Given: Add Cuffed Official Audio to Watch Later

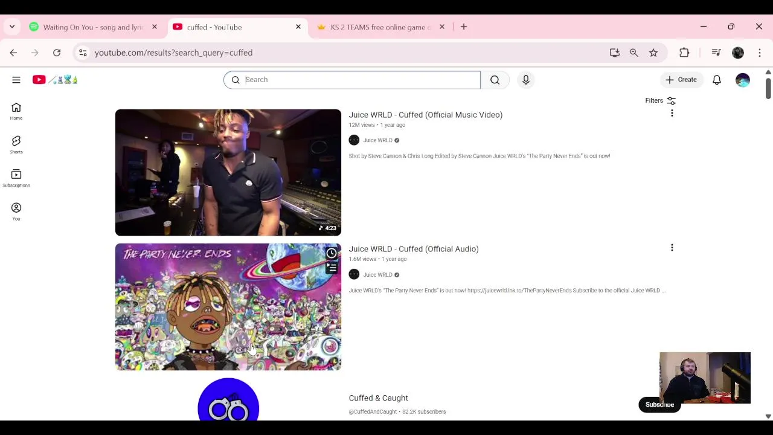Looking at the screenshot, I should (332, 253).
